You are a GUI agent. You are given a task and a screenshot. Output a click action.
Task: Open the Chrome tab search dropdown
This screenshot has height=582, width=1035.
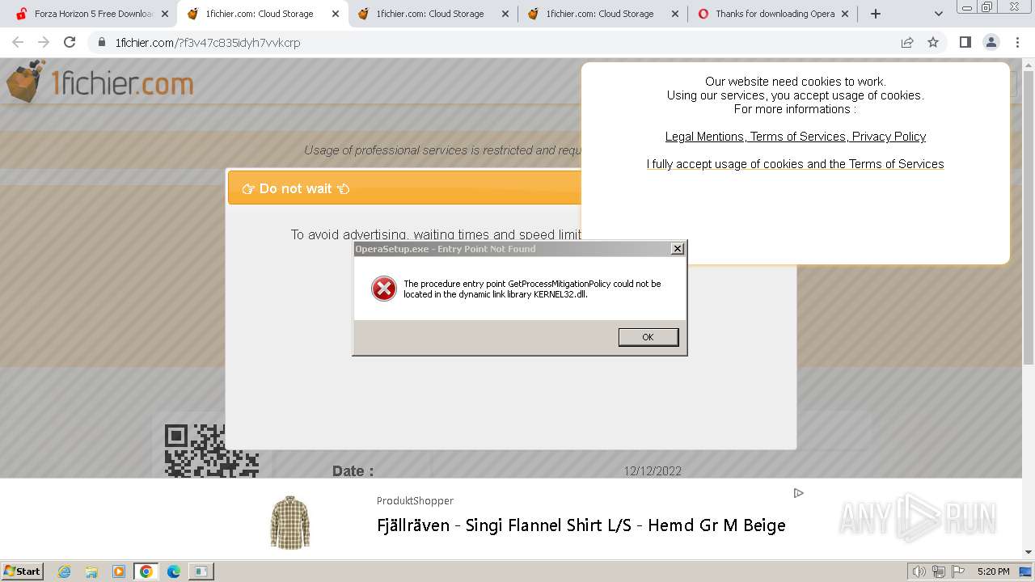tap(938, 14)
